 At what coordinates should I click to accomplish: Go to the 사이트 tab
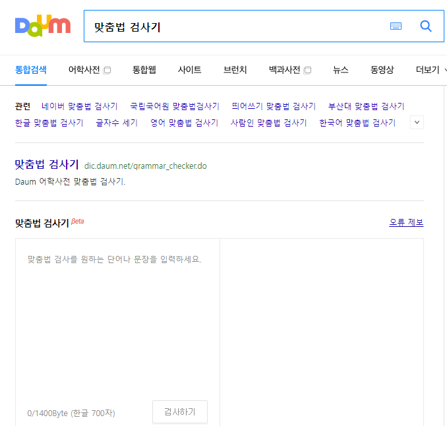[190, 70]
